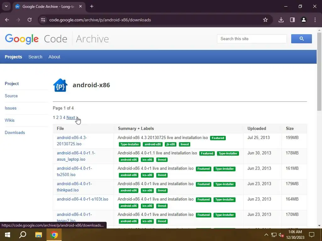Close the Google Code Archive tab

(80, 7)
